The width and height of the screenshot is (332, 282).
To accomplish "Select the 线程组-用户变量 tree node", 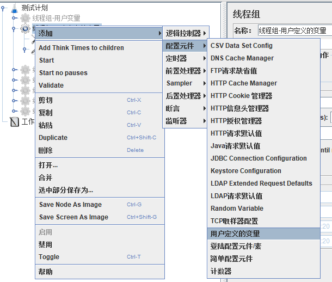I will click(56, 18).
